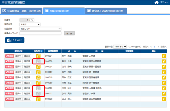Switch to 扶養控除等（異動）申告書 ほか tab

pyautogui.click(x=22, y=11)
